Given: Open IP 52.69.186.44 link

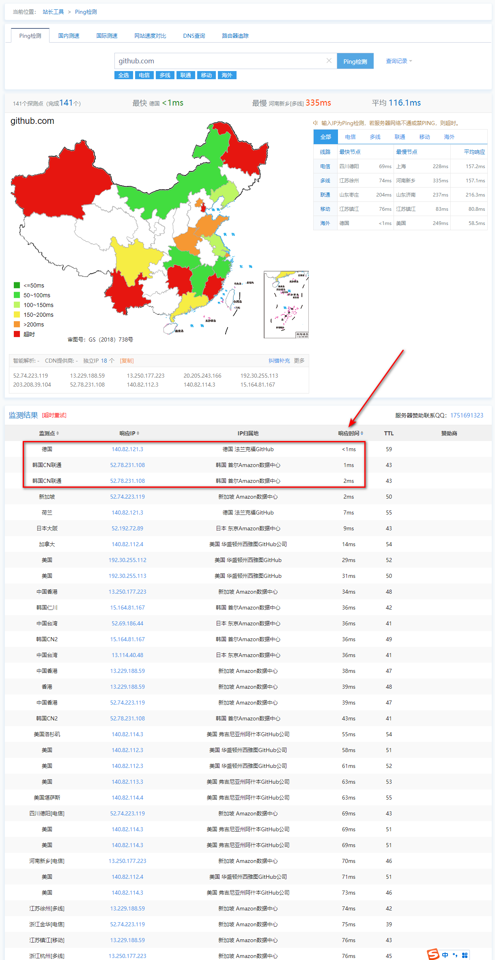Looking at the screenshot, I should pos(127,623).
